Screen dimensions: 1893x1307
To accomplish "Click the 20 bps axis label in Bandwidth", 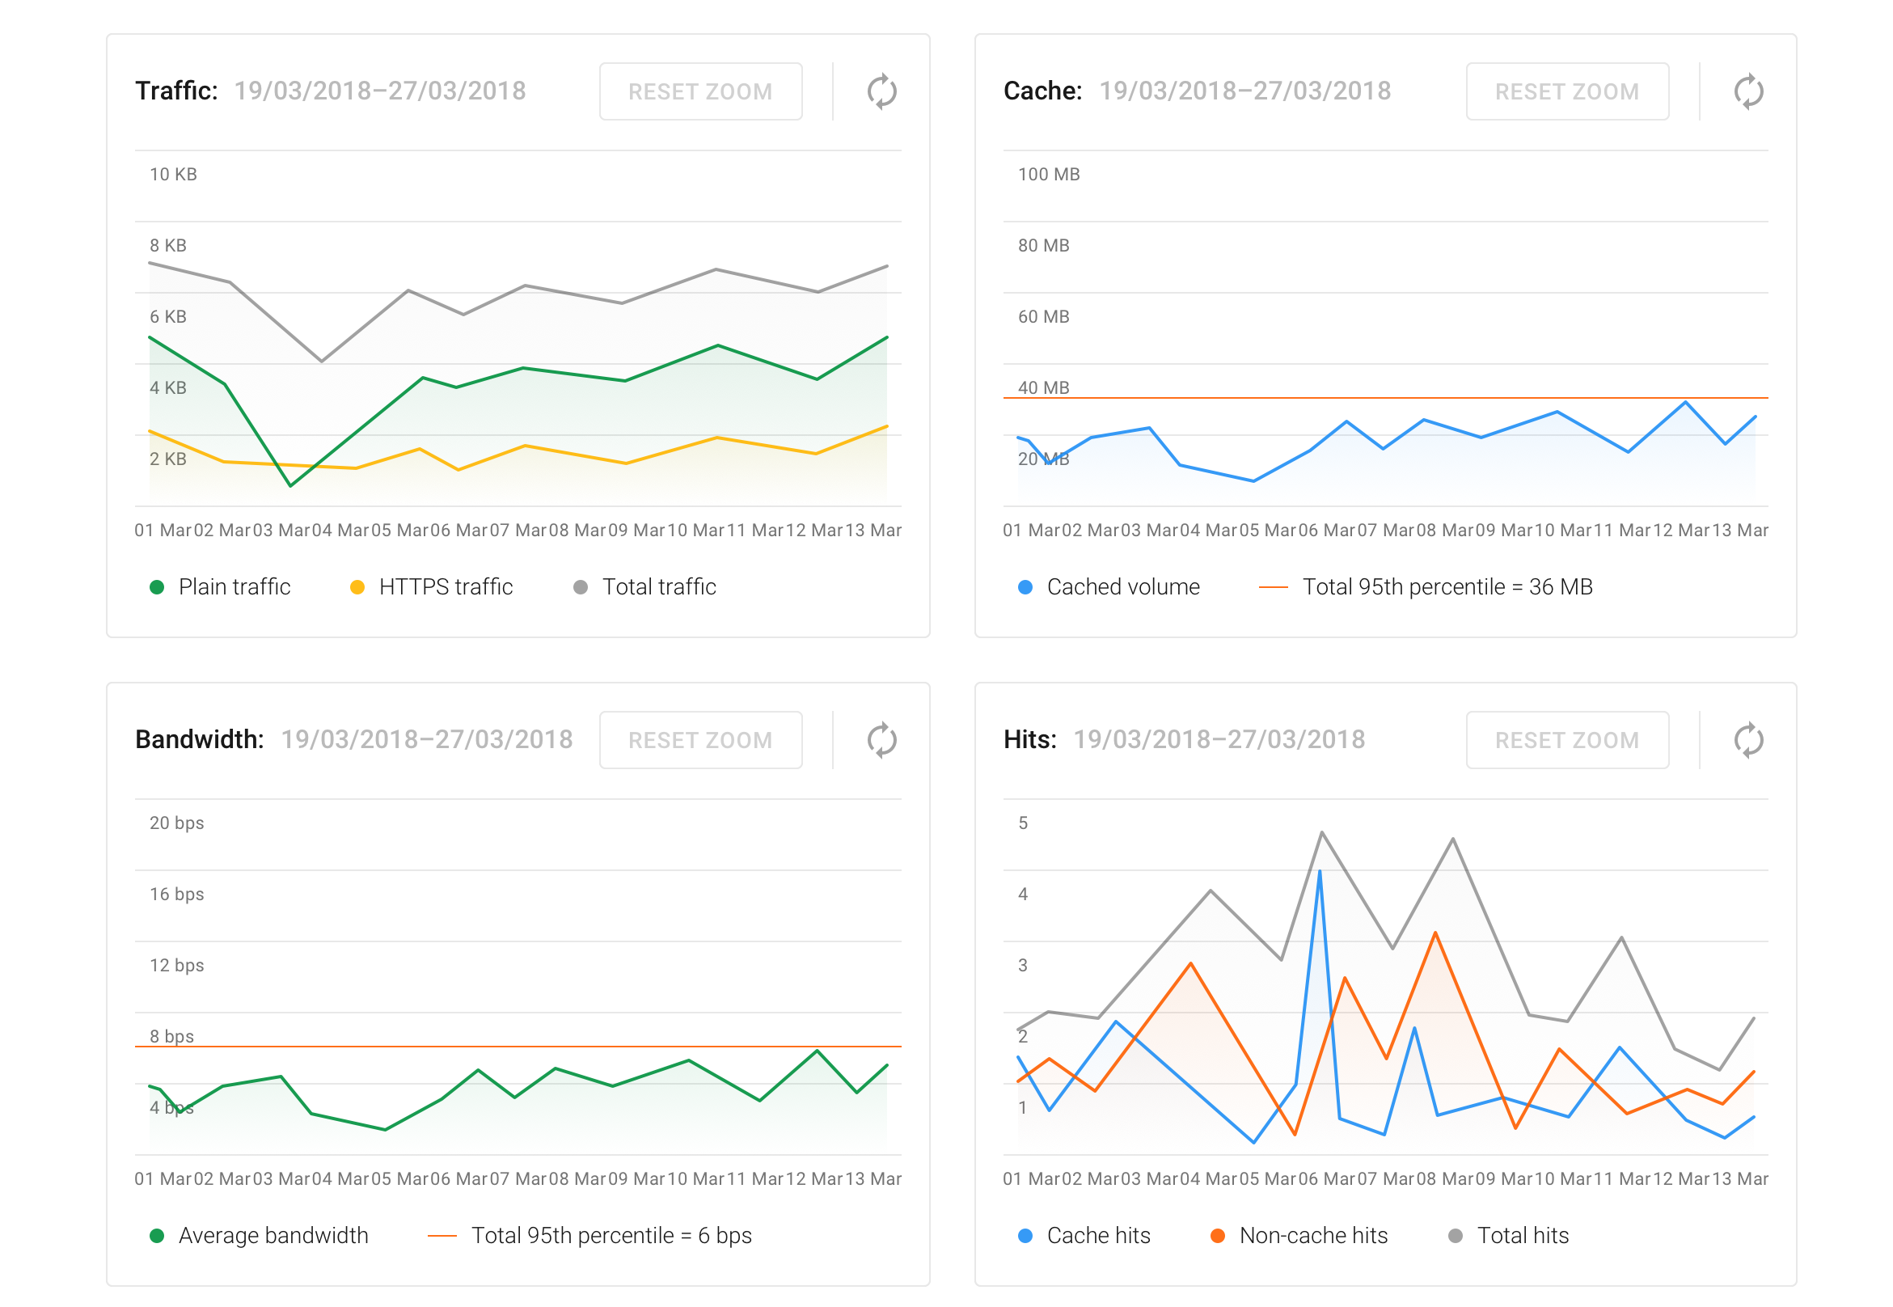I will pyautogui.click(x=177, y=823).
